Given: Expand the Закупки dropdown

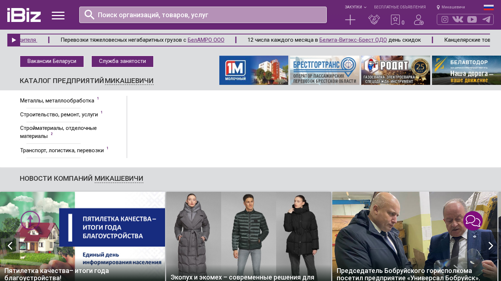Looking at the screenshot, I should pyautogui.click(x=355, y=7).
